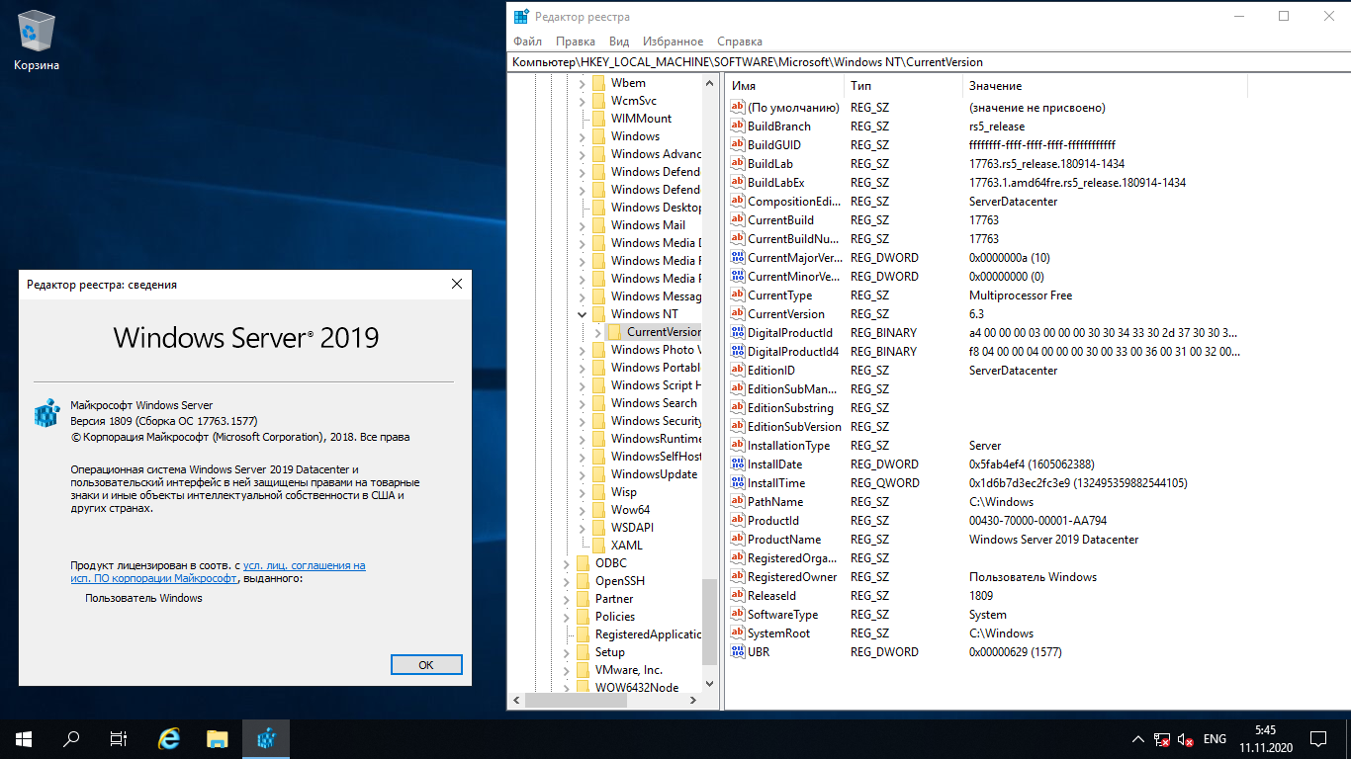Select the Partner tree item

pyautogui.click(x=614, y=599)
